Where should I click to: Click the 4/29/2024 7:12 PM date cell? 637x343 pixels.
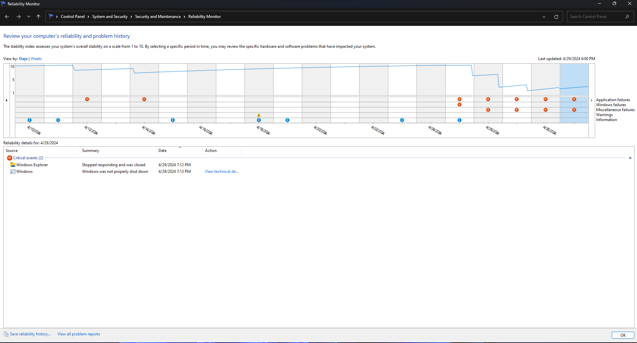pyautogui.click(x=174, y=165)
